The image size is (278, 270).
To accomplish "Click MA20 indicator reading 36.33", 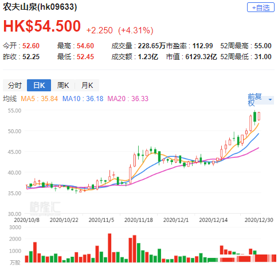I will (140, 99).
